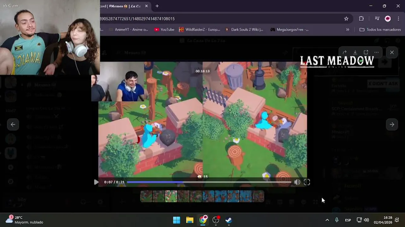
Task: Seek along the video progress bar
Action: coord(209,182)
